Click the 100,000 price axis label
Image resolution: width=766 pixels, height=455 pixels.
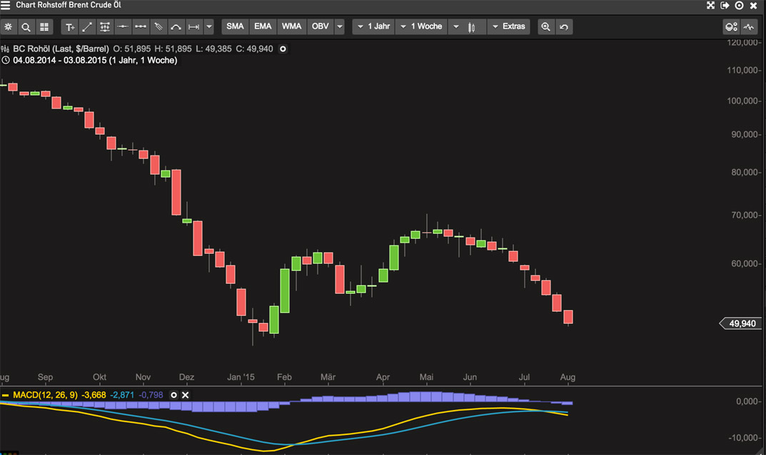744,101
